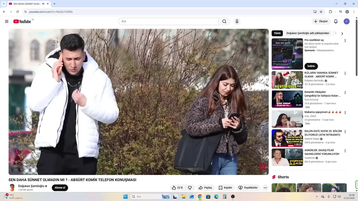Open Chrome three-dot menu
Screen dimensions: 358x201
tap(354, 12)
